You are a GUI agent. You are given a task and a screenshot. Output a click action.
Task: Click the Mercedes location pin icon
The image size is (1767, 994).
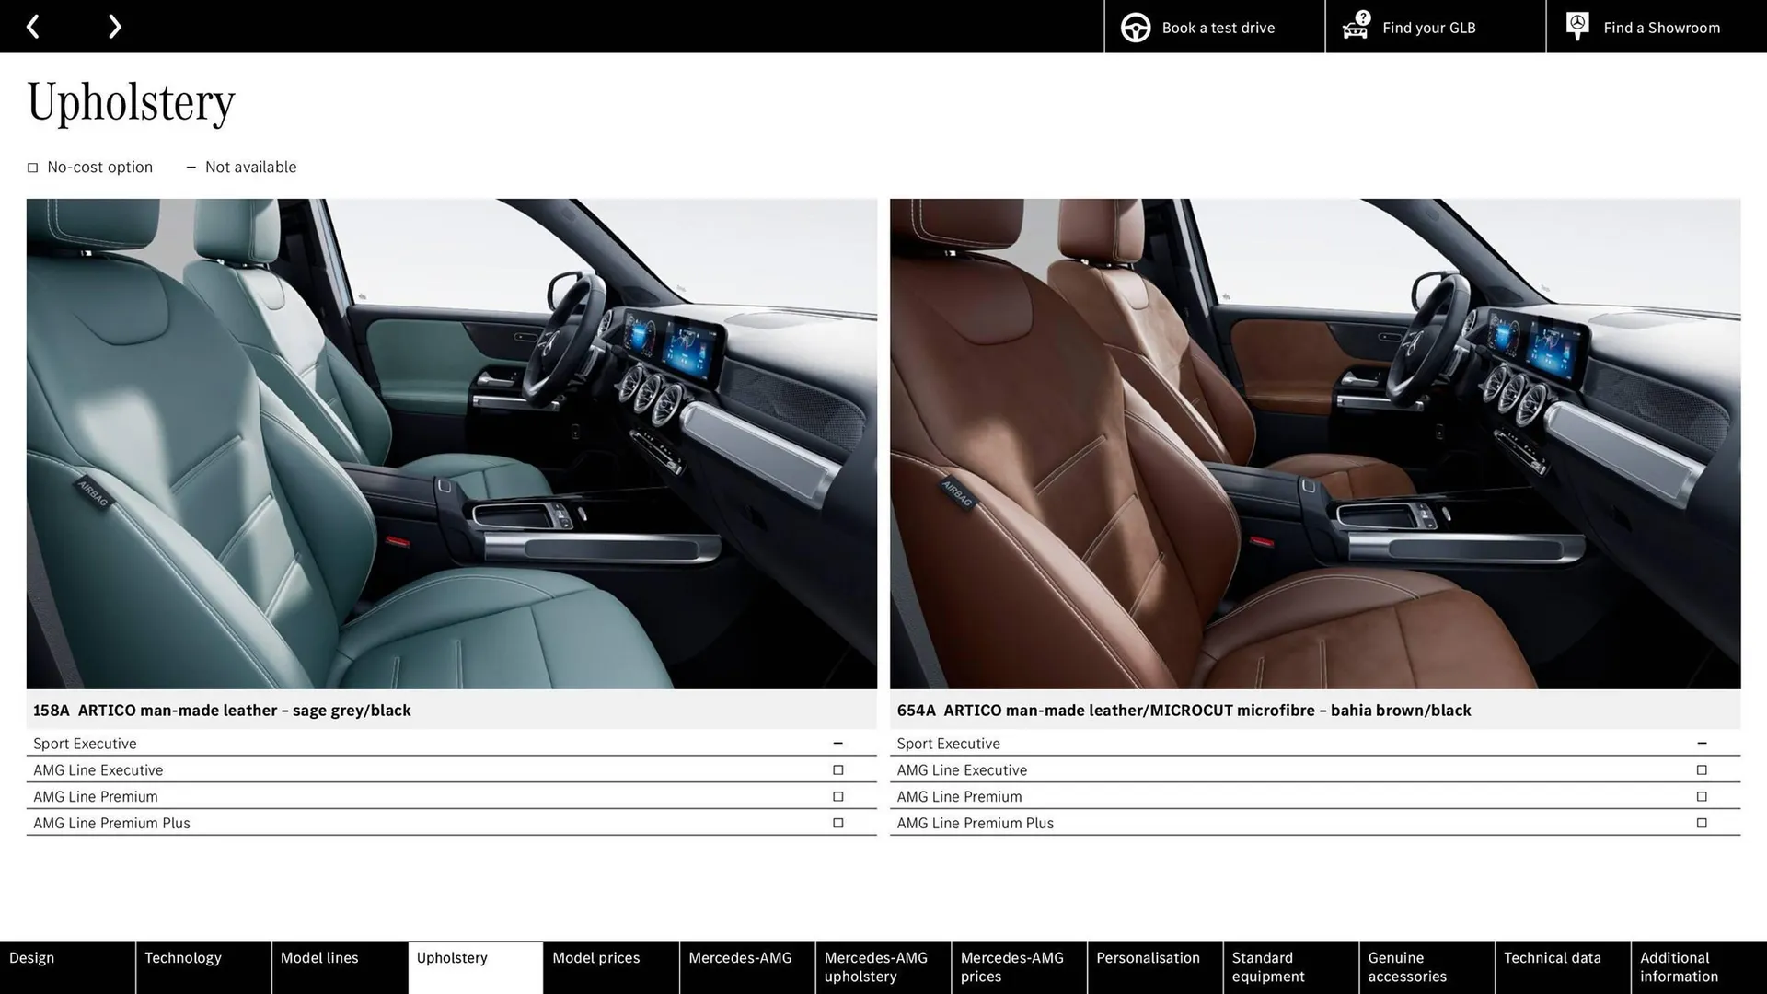(1576, 25)
